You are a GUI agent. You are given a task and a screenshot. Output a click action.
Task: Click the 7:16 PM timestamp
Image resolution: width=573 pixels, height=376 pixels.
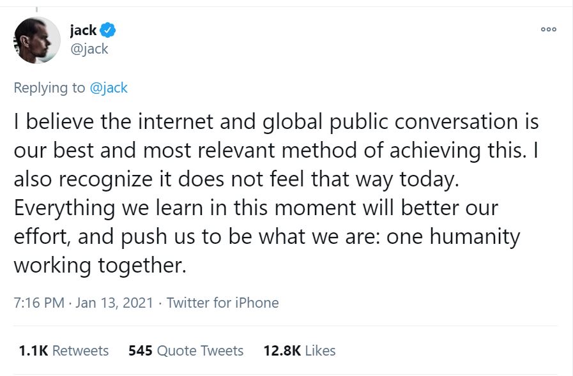click(38, 303)
